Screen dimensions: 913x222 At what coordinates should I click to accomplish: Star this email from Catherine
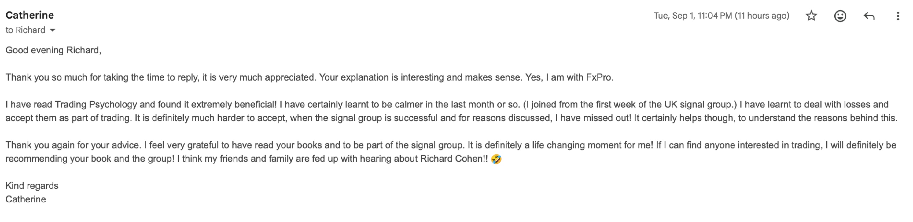[x=811, y=16]
